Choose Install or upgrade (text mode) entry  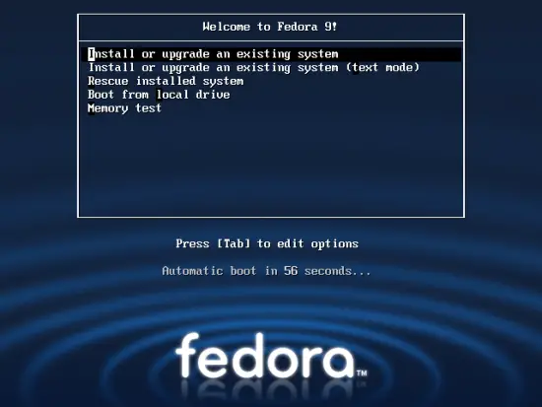click(x=253, y=67)
